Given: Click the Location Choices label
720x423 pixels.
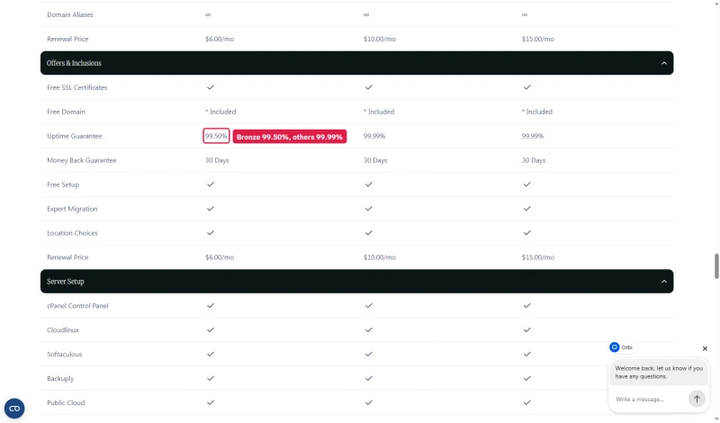Looking at the screenshot, I should click(73, 233).
